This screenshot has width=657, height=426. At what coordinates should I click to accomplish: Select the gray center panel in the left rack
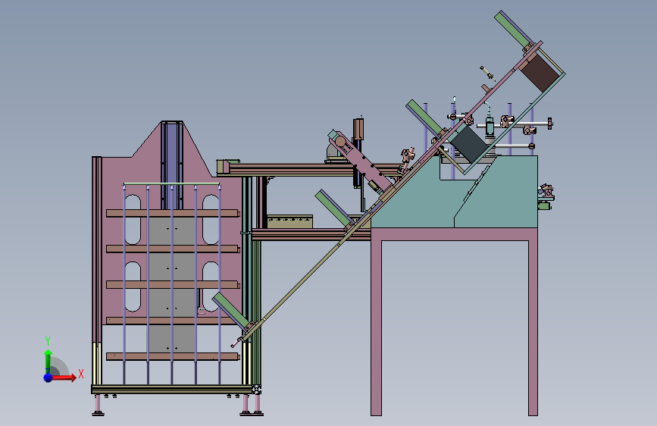pyautogui.click(x=172, y=285)
